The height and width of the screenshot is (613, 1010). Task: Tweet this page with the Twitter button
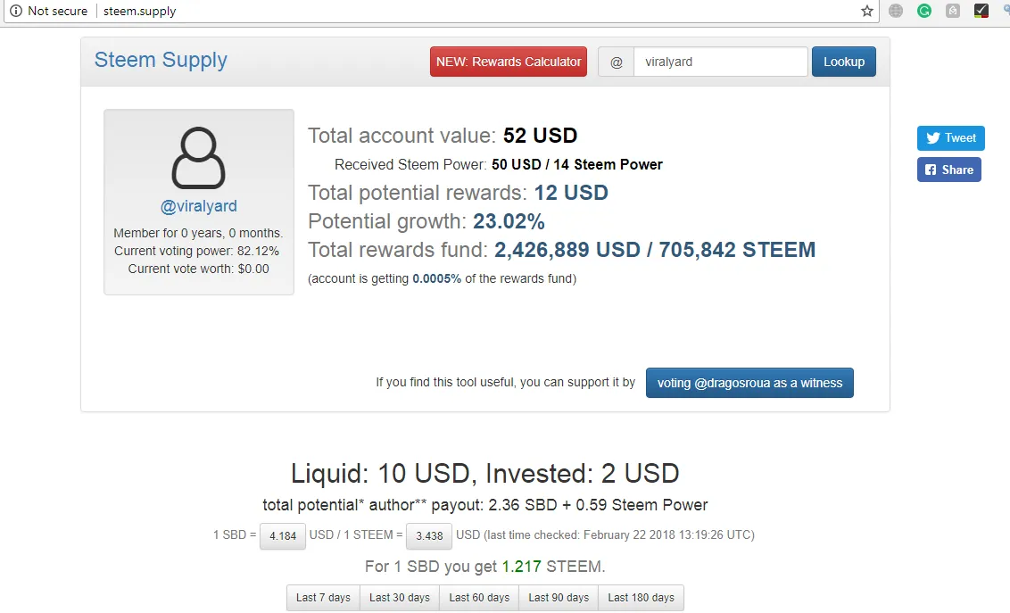pyautogui.click(x=951, y=137)
